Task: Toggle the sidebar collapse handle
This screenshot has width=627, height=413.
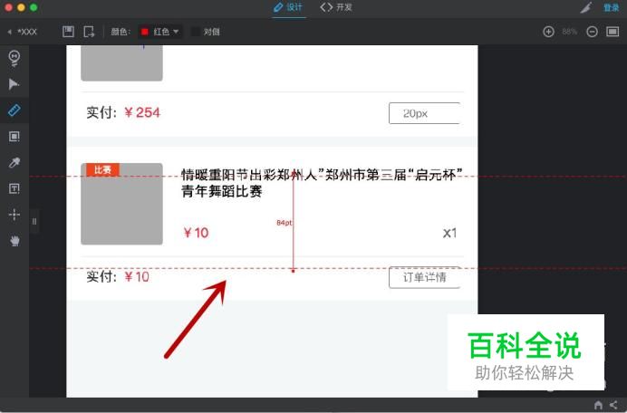Action: (x=34, y=221)
